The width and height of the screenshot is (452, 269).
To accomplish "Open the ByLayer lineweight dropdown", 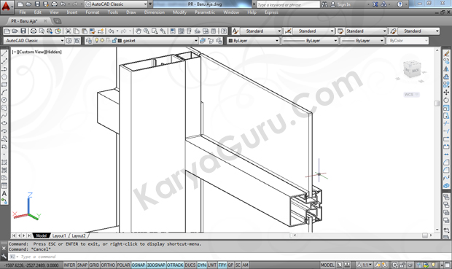I will pyautogui.click(x=362, y=41).
